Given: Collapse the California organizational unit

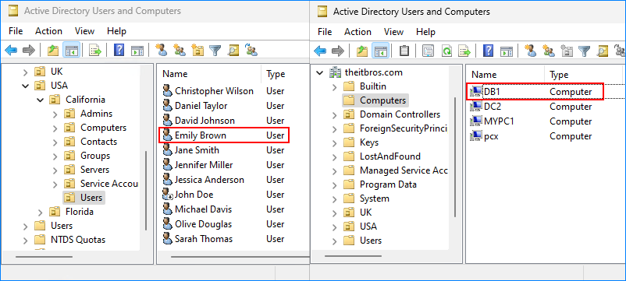Looking at the screenshot, I should pyautogui.click(x=41, y=100).
